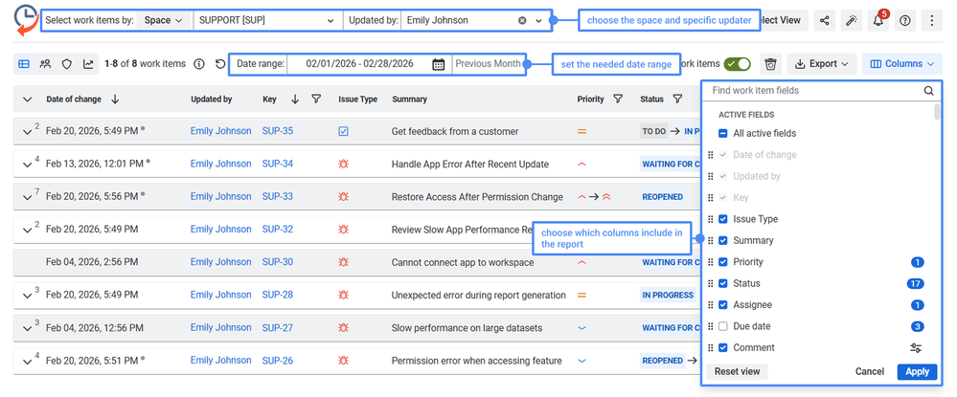The width and height of the screenshot is (957, 397).
Task: Open SUPPORT [SUP] project dropdown
Action: click(x=267, y=20)
